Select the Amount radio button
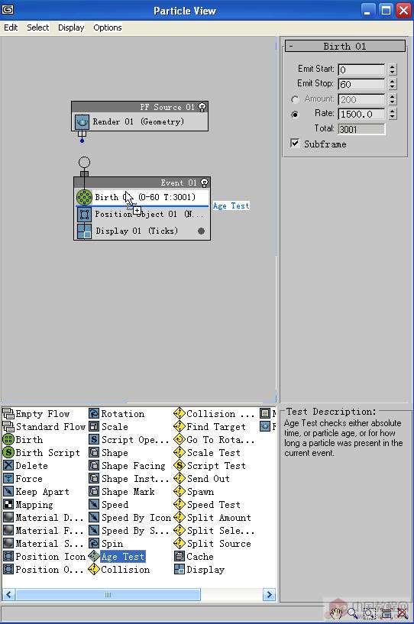 (x=295, y=99)
